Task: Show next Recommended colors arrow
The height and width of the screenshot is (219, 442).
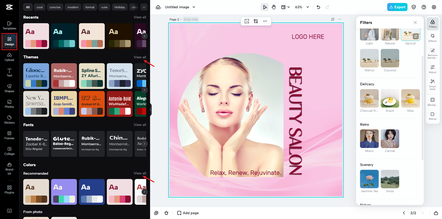Action: coord(145,192)
